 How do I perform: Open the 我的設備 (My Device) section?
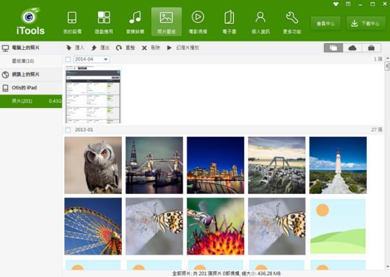(x=72, y=22)
